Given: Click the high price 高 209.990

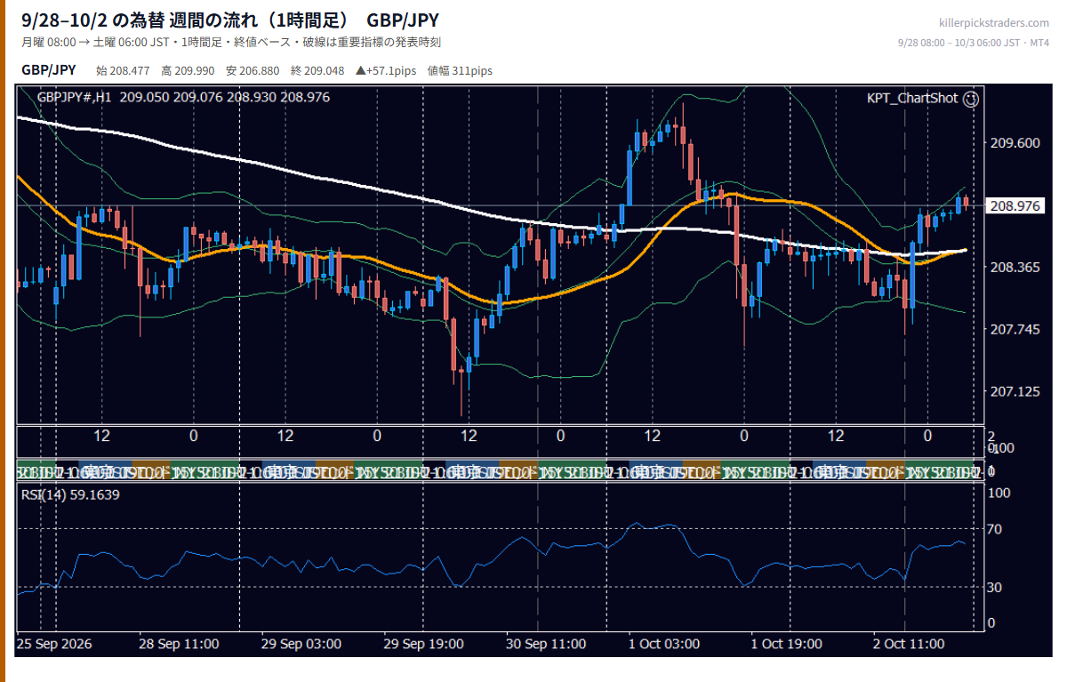Looking at the screenshot, I should [x=189, y=71].
